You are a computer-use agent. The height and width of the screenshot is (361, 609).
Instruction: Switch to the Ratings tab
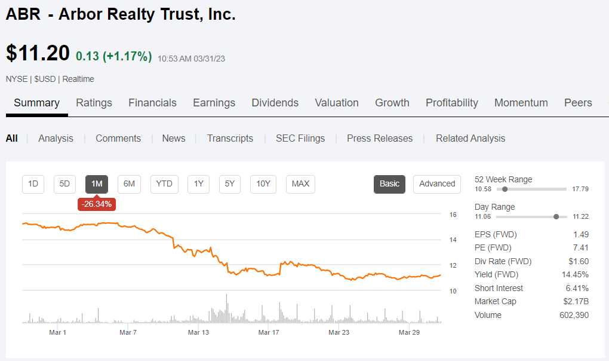[x=94, y=103]
